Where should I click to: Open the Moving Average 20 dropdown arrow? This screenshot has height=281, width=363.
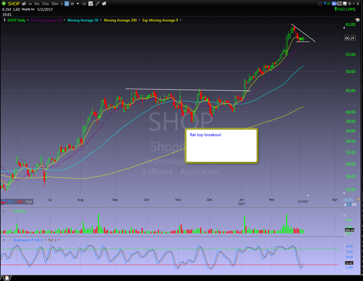pyautogui.click(x=65, y=20)
